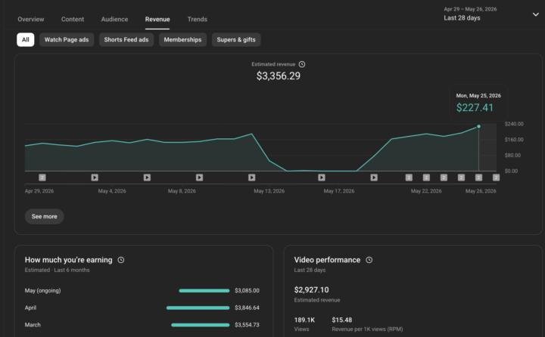The height and width of the screenshot is (337, 545).
Task: Click the numbered badge right after May 22
Action: click(444, 178)
